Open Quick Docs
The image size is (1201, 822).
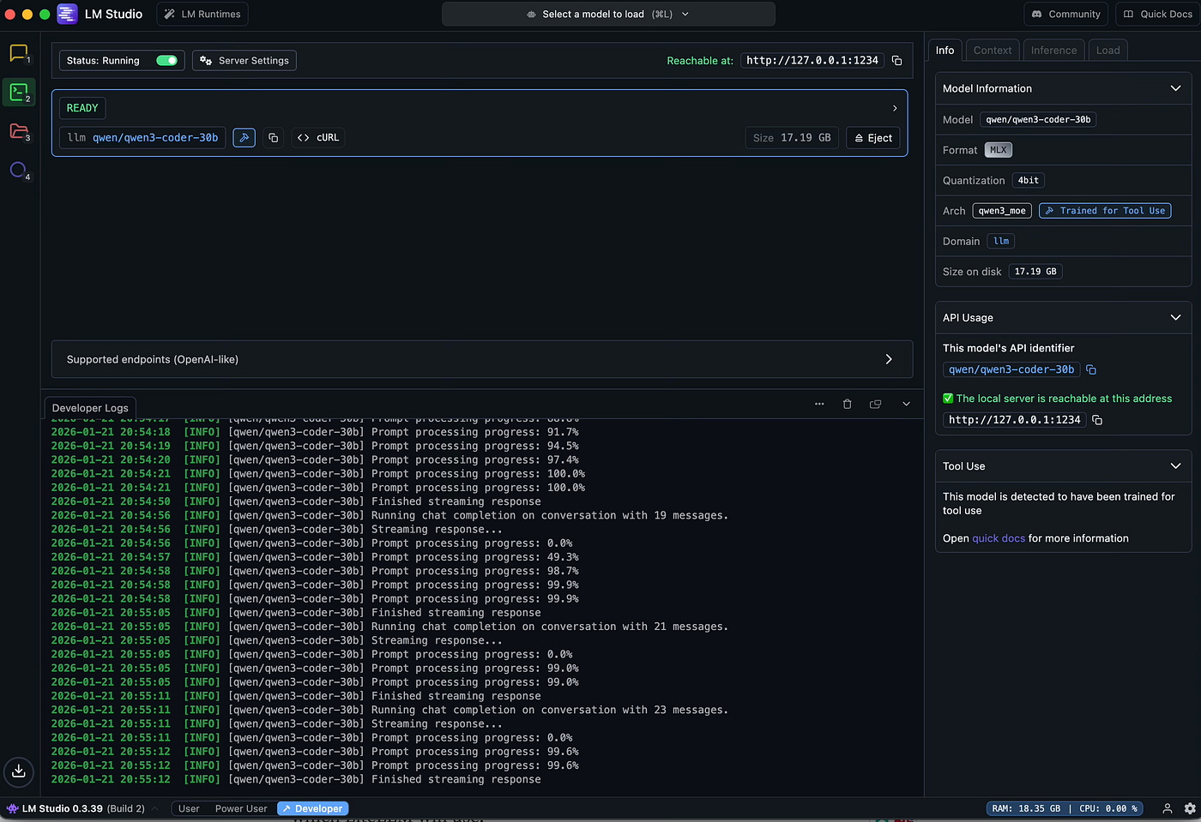[1157, 14]
